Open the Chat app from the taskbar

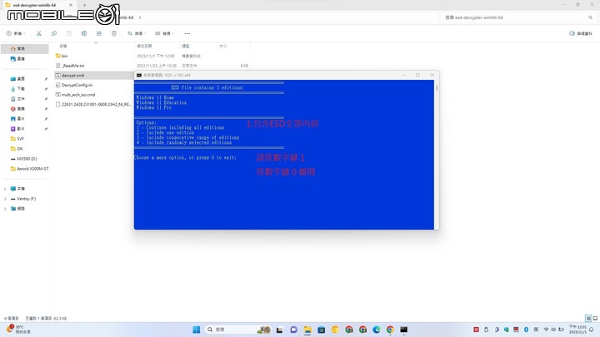293,330
